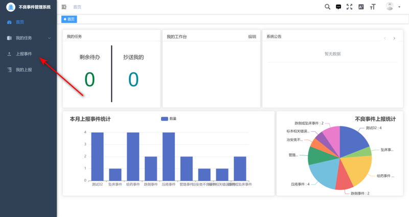Click 不良事件上报统计 chart title
409x217 pixels.
375,119
